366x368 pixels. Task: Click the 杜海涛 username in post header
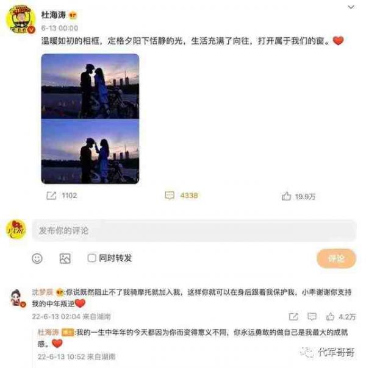tap(53, 15)
